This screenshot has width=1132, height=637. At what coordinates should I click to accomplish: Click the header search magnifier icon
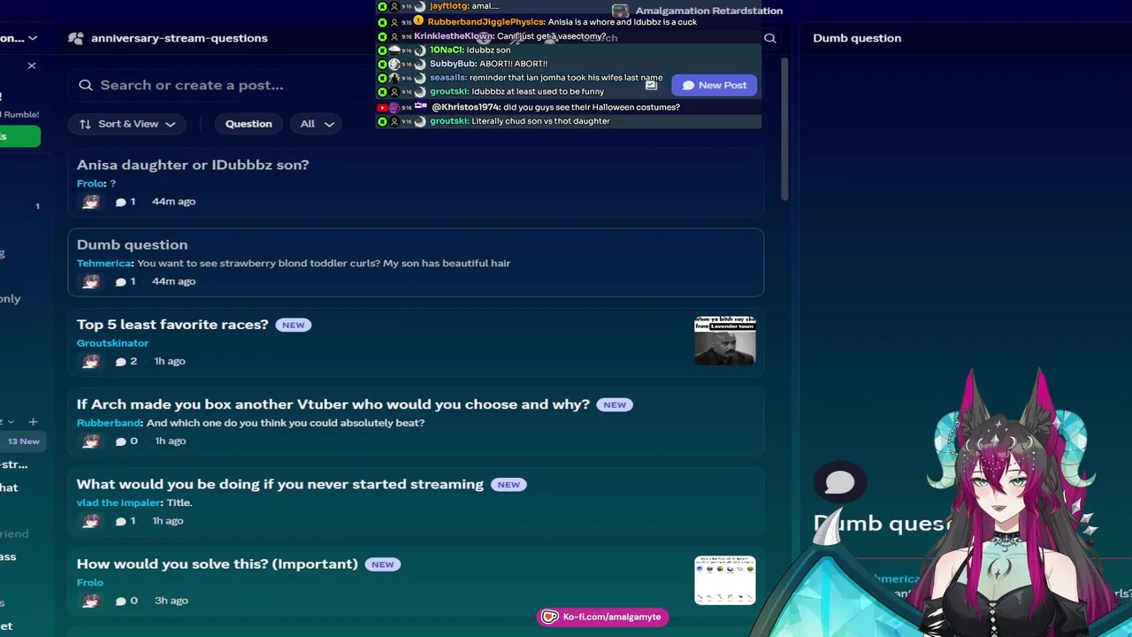[x=770, y=38]
